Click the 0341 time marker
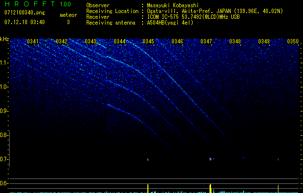Image resolution: width=303 pixels, height=193 pixels. [x=33, y=41]
